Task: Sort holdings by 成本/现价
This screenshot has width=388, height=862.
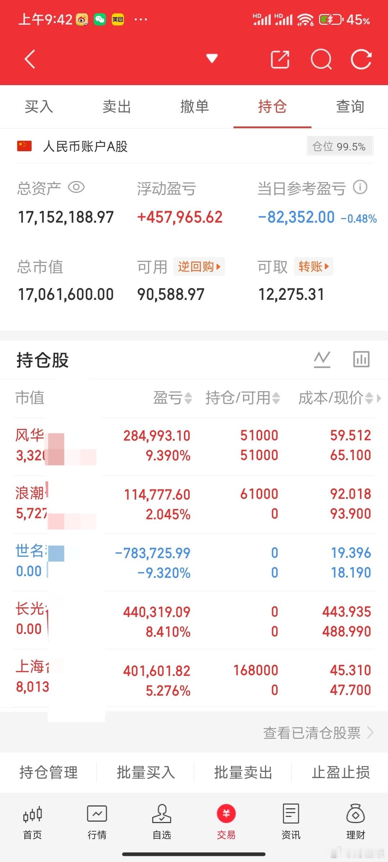Action: pyautogui.click(x=336, y=398)
